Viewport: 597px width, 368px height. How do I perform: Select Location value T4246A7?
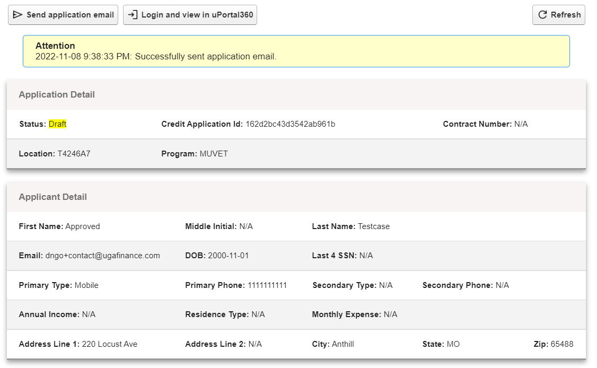pos(74,154)
